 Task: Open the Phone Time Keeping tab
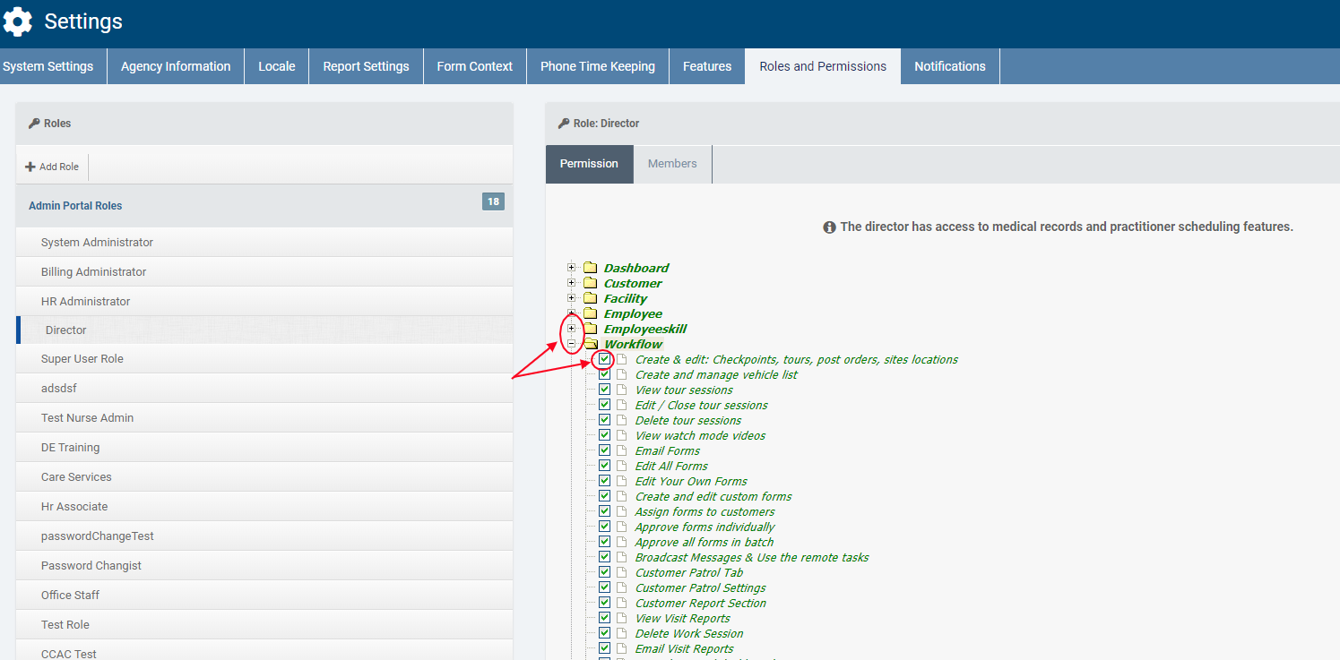[597, 66]
